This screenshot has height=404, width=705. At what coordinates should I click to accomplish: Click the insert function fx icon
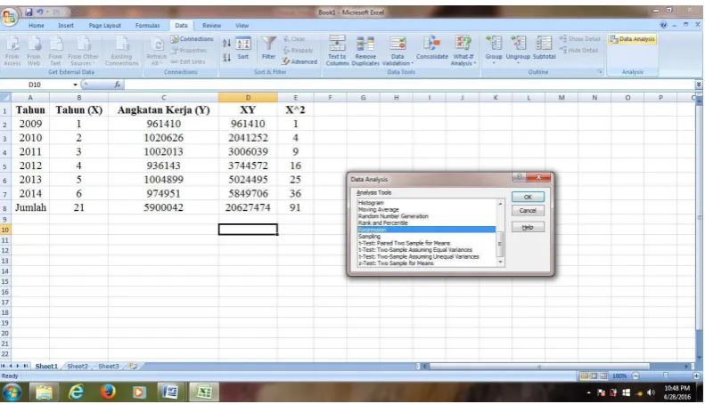point(118,85)
